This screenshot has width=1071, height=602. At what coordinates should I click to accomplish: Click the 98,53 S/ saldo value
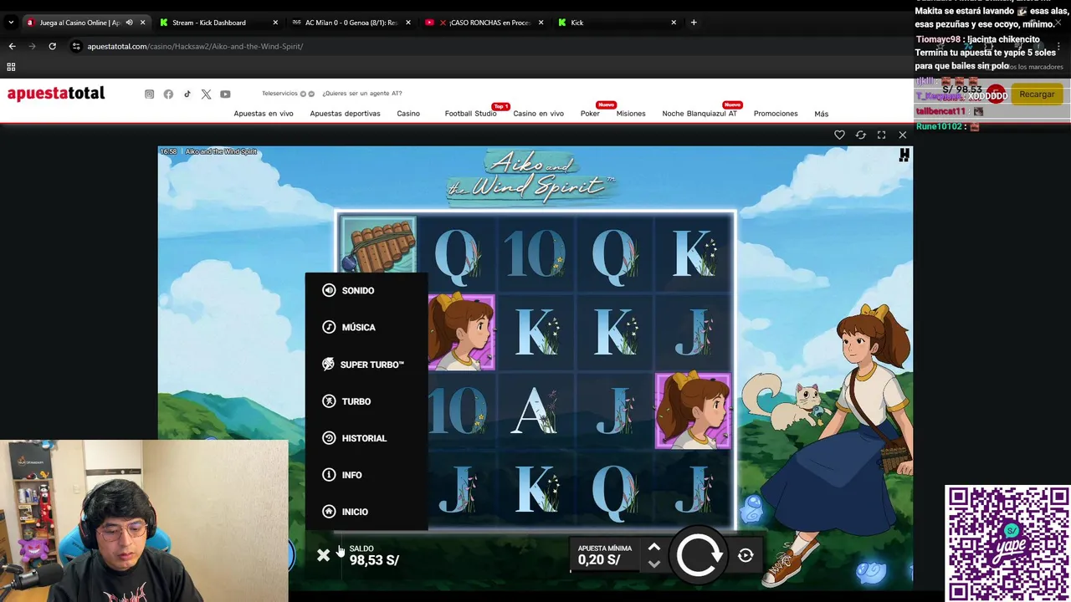tap(374, 560)
